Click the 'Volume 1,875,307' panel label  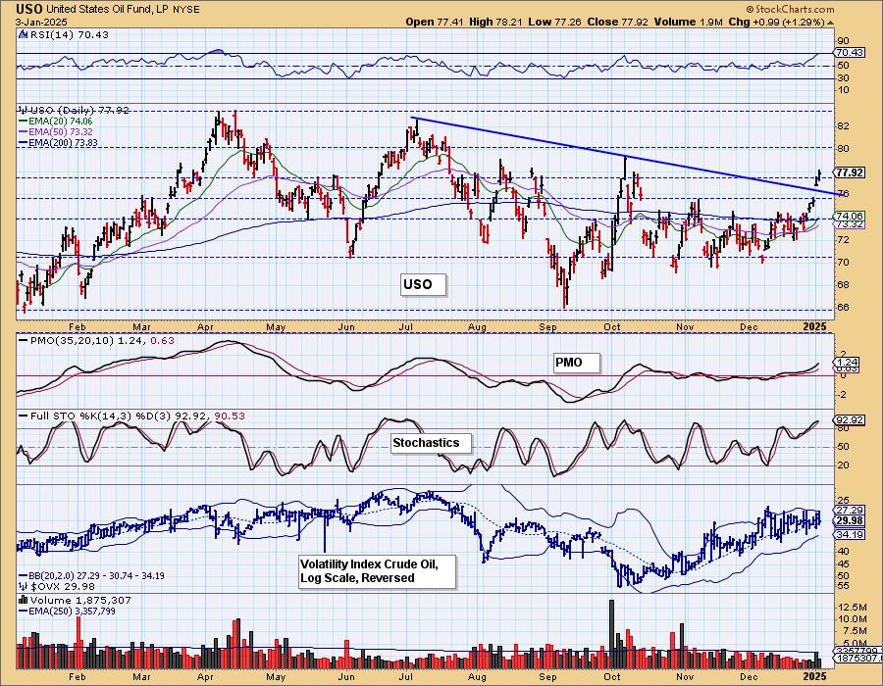(x=80, y=601)
